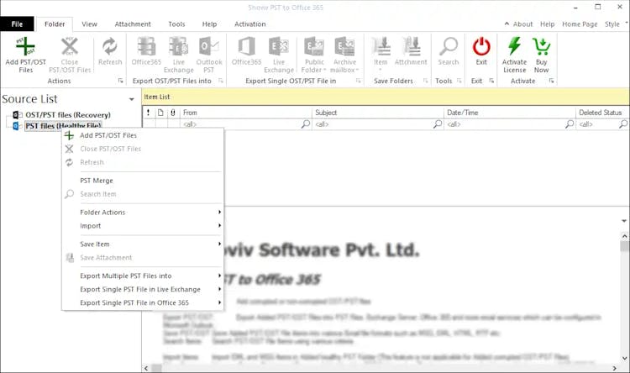Click Close PST/OST Files ribbon icon
Image resolution: width=630 pixels, height=373 pixels.
coord(70,46)
